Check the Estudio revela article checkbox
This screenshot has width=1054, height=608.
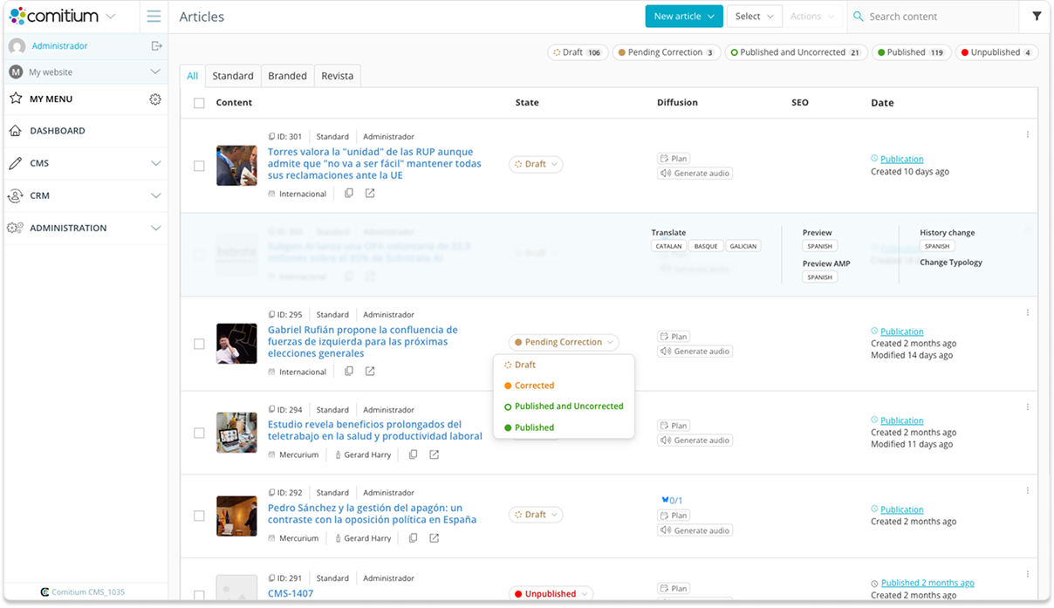[199, 433]
